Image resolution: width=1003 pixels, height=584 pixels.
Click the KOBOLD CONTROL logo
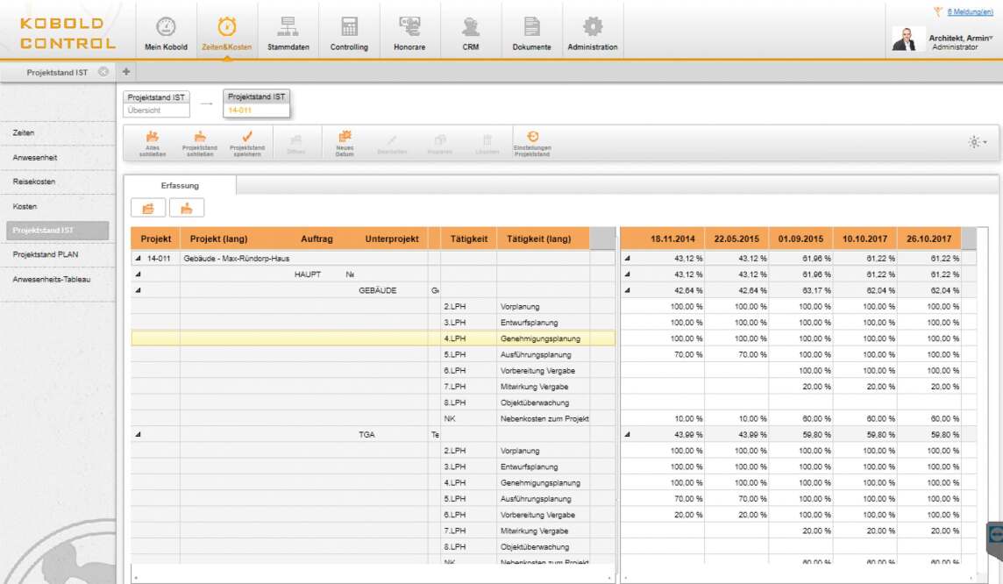[x=68, y=33]
